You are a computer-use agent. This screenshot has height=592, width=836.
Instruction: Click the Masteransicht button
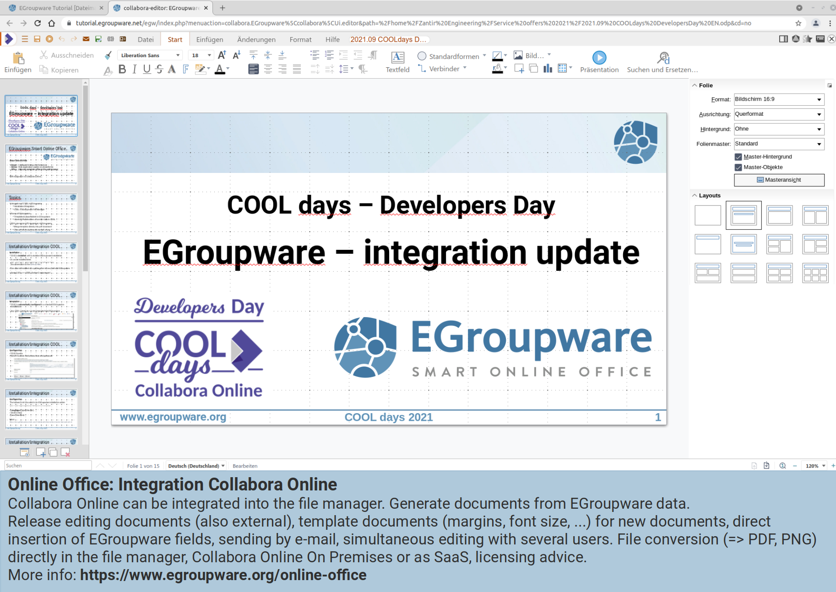[x=779, y=180]
